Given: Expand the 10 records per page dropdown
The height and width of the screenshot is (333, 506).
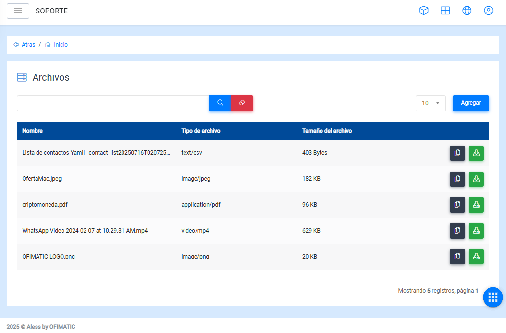Looking at the screenshot, I should tap(431, 103).
